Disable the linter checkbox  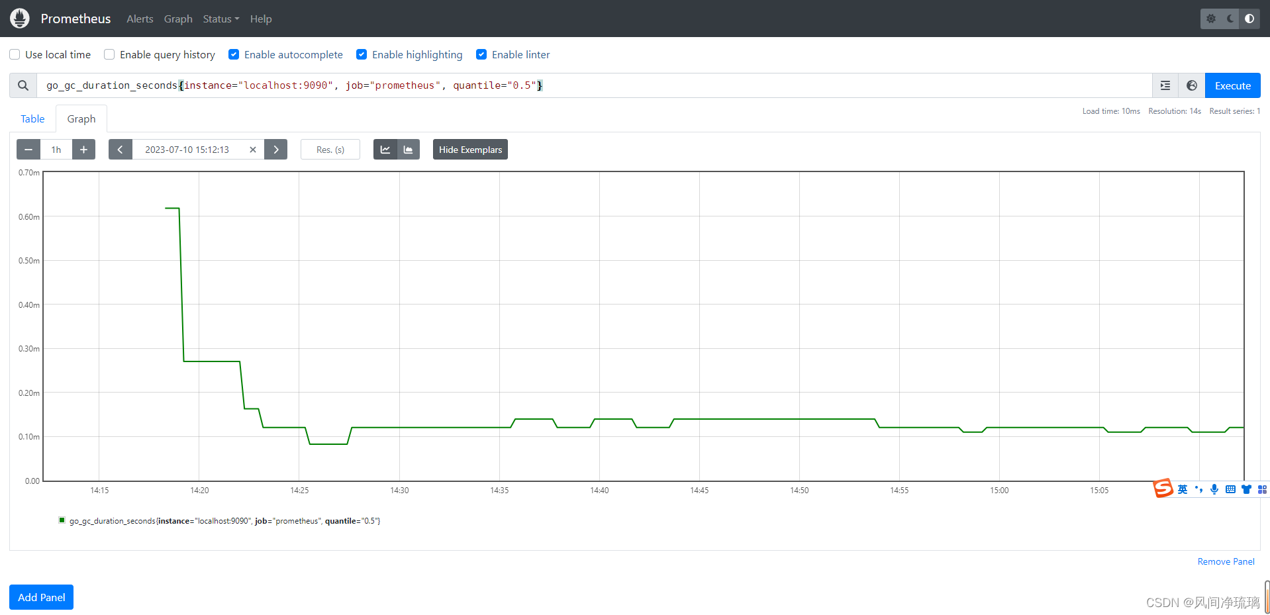click(481, 54)
